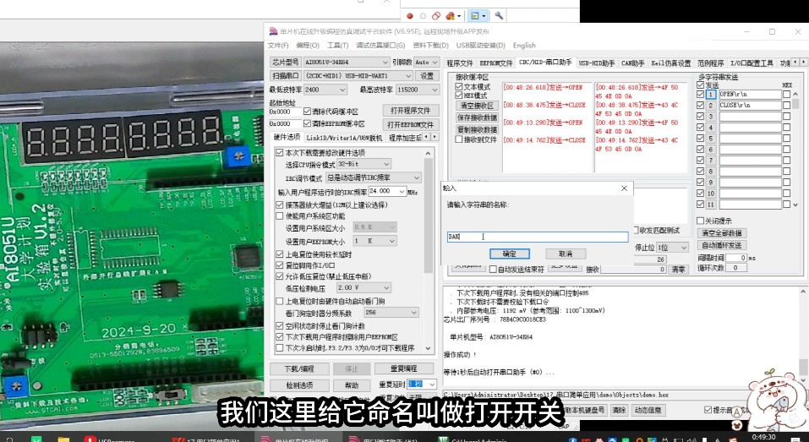This screenshot has height=442, width=809.
Task: Click string send button number 2
Action: tap(712, 105)
